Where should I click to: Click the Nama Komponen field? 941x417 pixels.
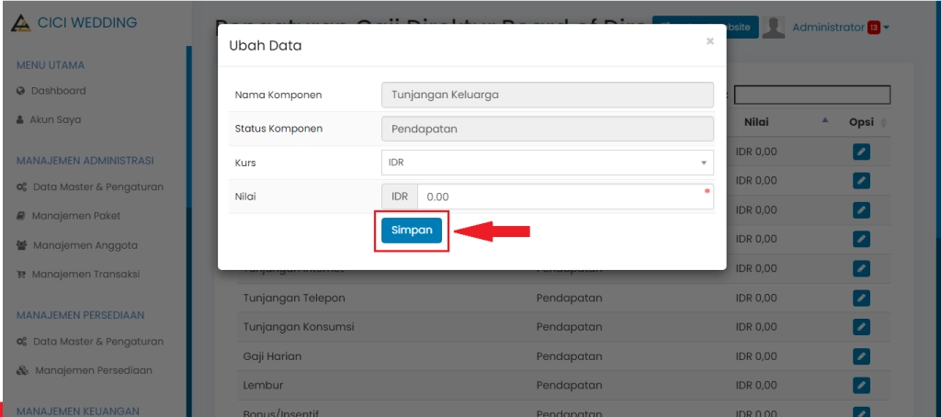click(548, 95)
